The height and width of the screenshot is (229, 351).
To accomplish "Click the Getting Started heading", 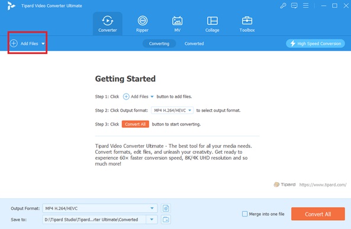I will pos(125,79).
